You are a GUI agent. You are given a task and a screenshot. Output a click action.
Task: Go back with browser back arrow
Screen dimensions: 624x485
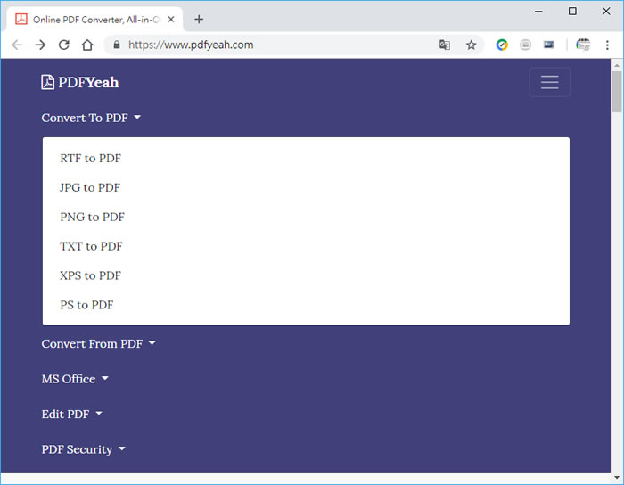click(x=17, y=45)
